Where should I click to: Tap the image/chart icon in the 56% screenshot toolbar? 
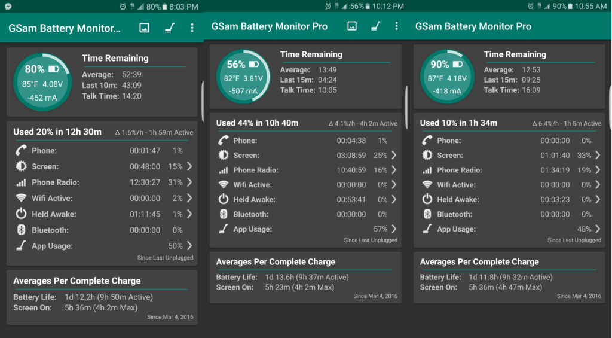coord(352,26)
